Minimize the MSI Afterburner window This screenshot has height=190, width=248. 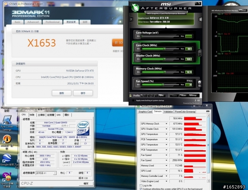(x=196, y=3)
